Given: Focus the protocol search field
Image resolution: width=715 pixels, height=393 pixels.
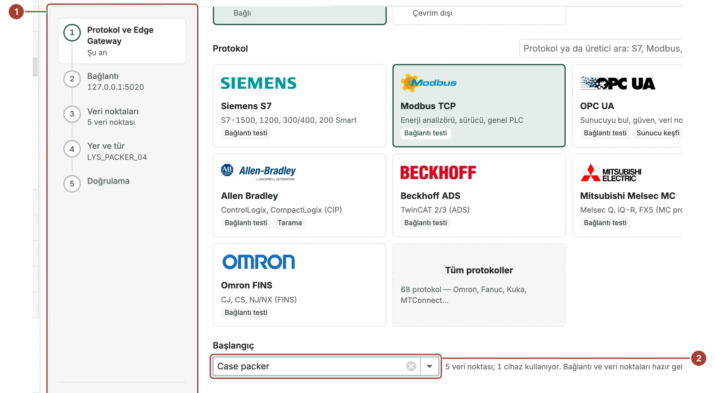Looking at the screenshot, I should tap(601, 48).
